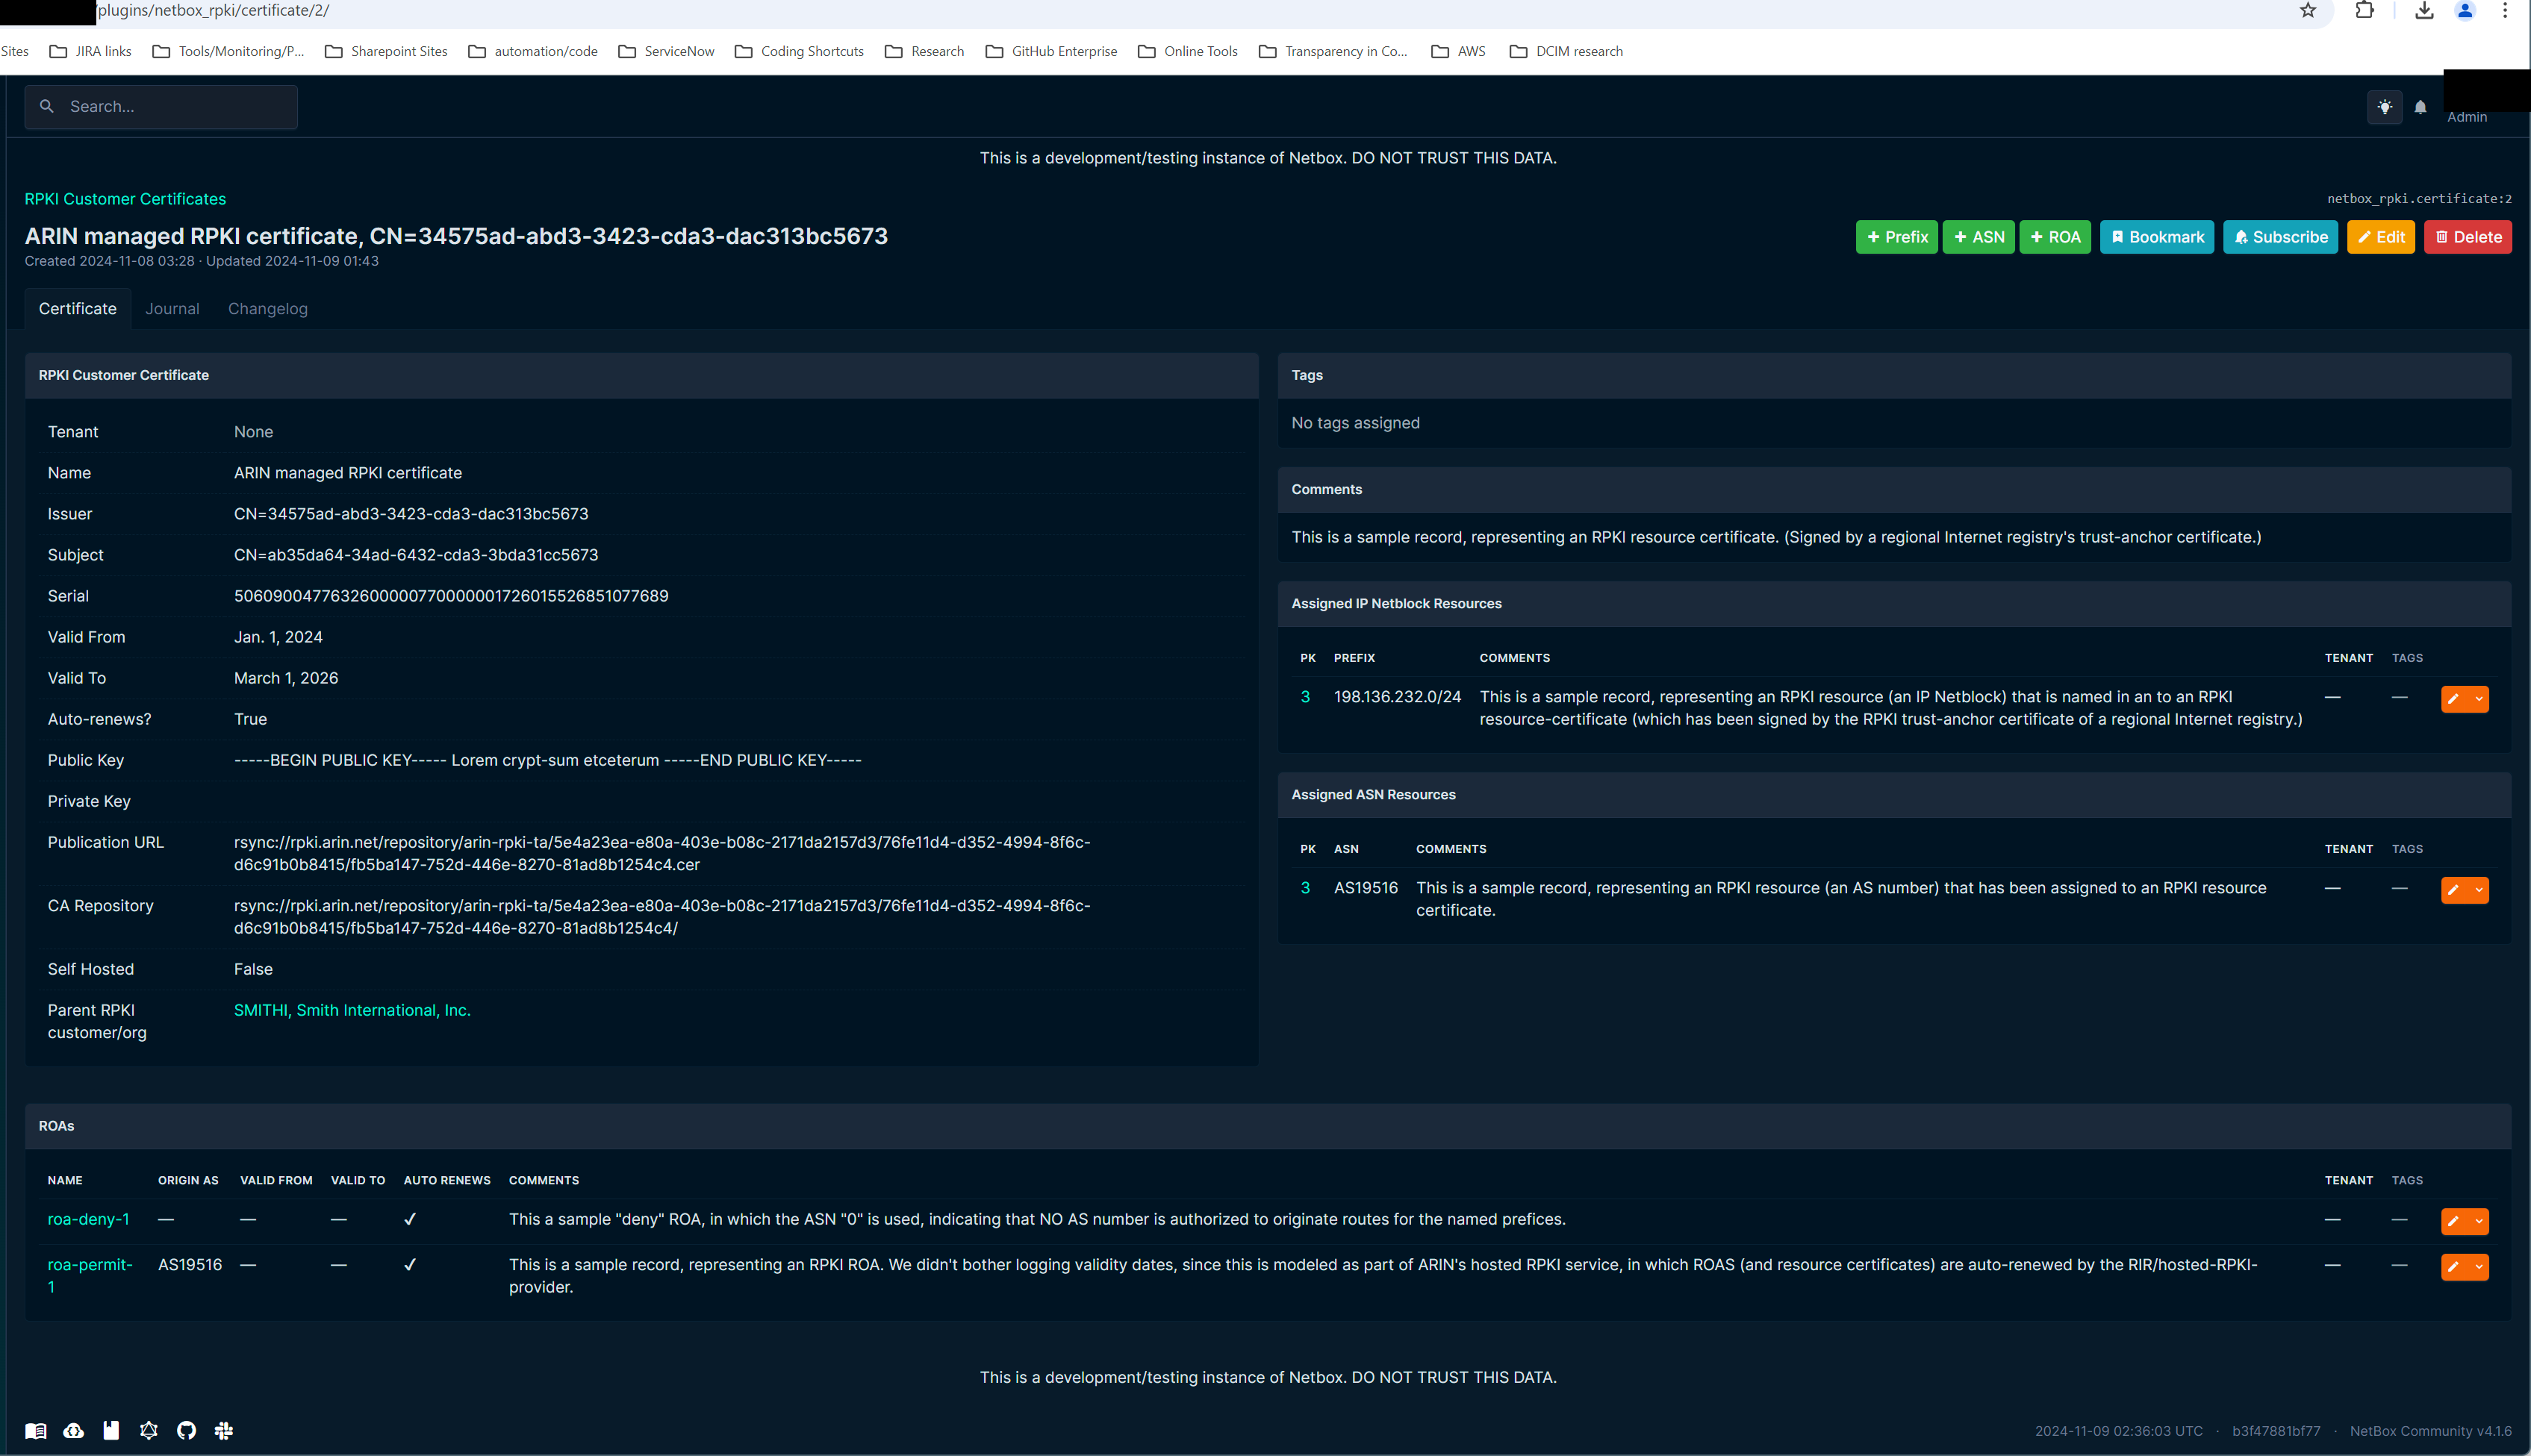The width and height of the screenshot is (2531, 1456).
Task: Add a ROA with + ROA button
Action: (2056, 237)
